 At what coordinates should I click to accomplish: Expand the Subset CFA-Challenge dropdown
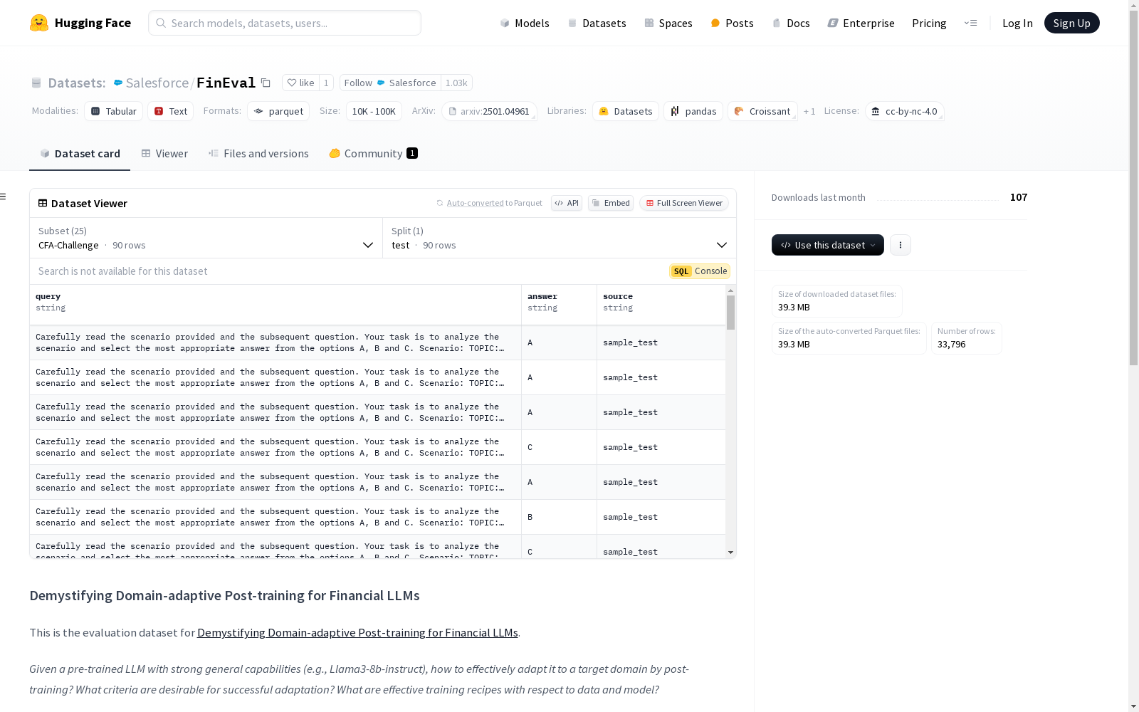click(x=206, y=238)
